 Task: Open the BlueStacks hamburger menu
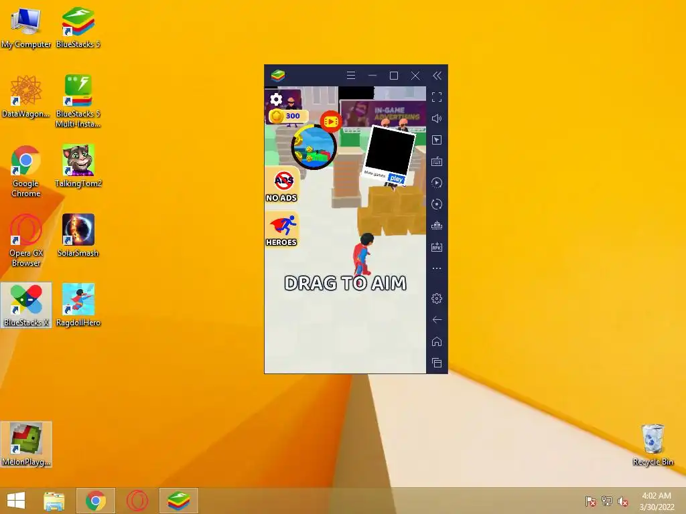point(351,76)
